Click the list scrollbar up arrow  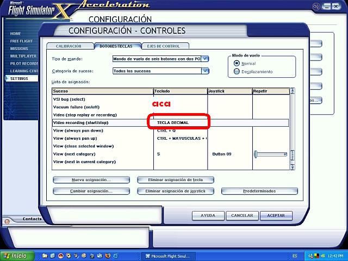[x=293, y=91]
